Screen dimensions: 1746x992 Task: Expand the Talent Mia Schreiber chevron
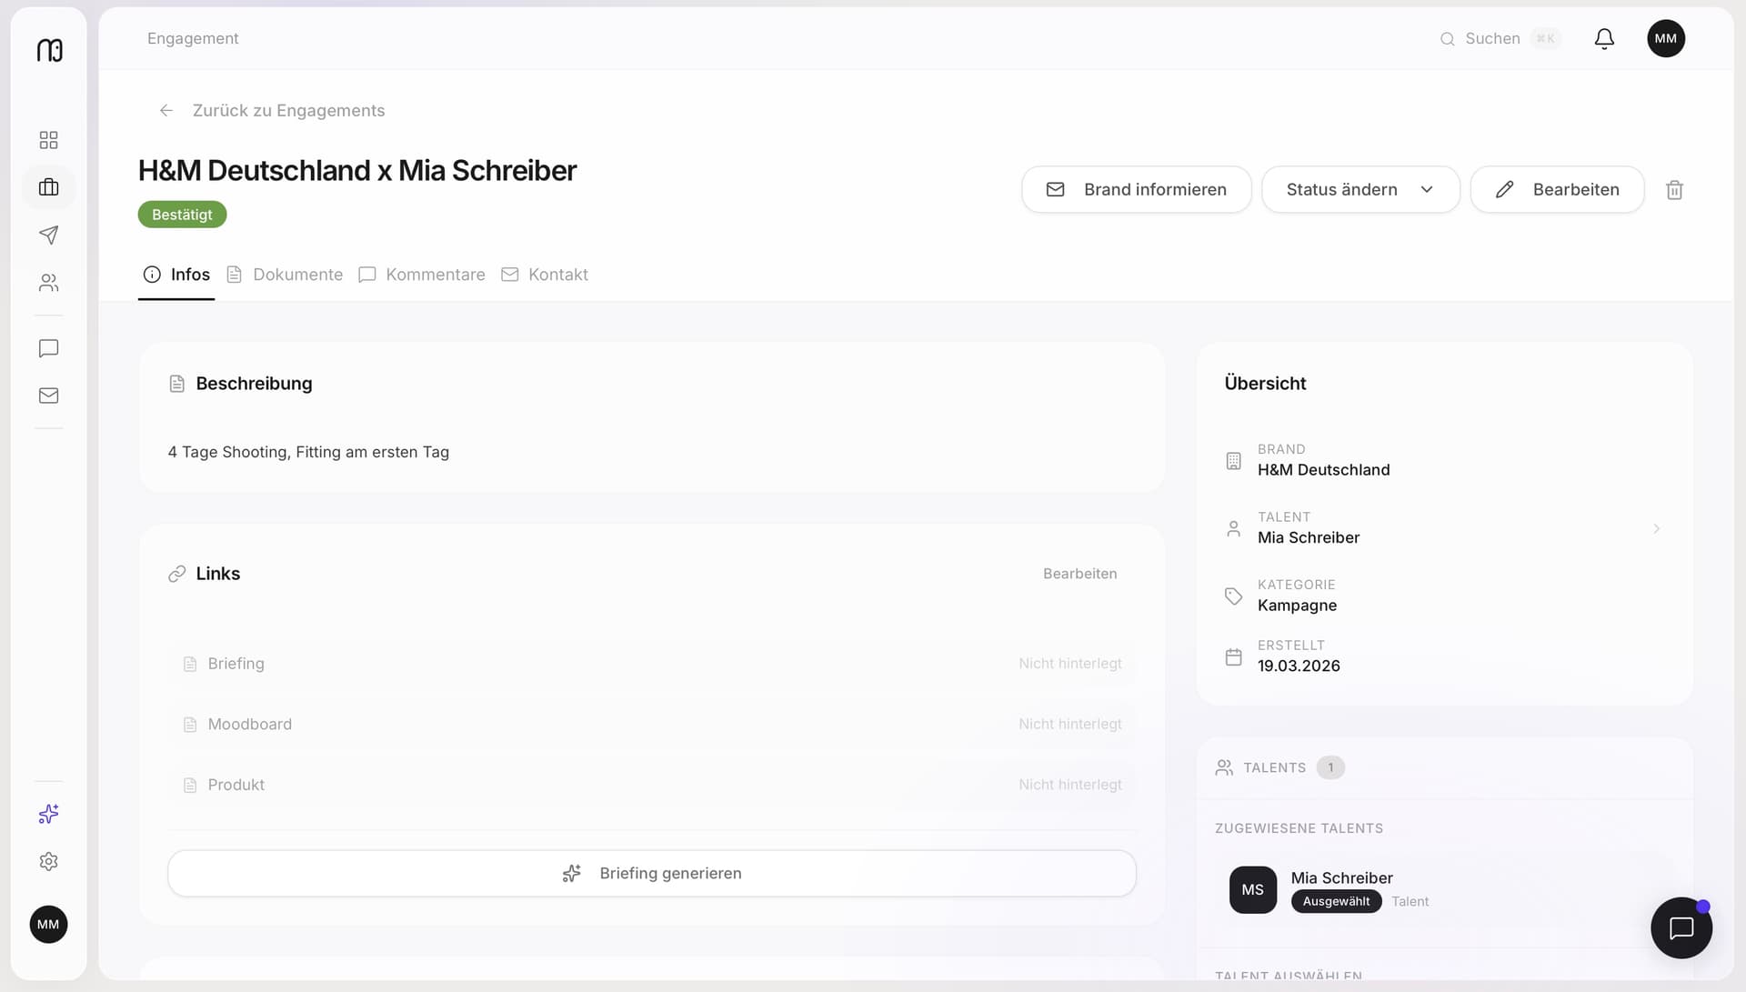1656,528
